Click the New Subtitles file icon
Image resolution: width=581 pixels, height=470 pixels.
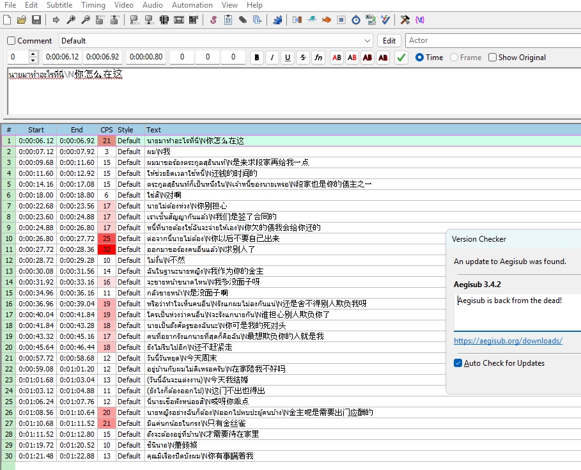tap(8, 20)
